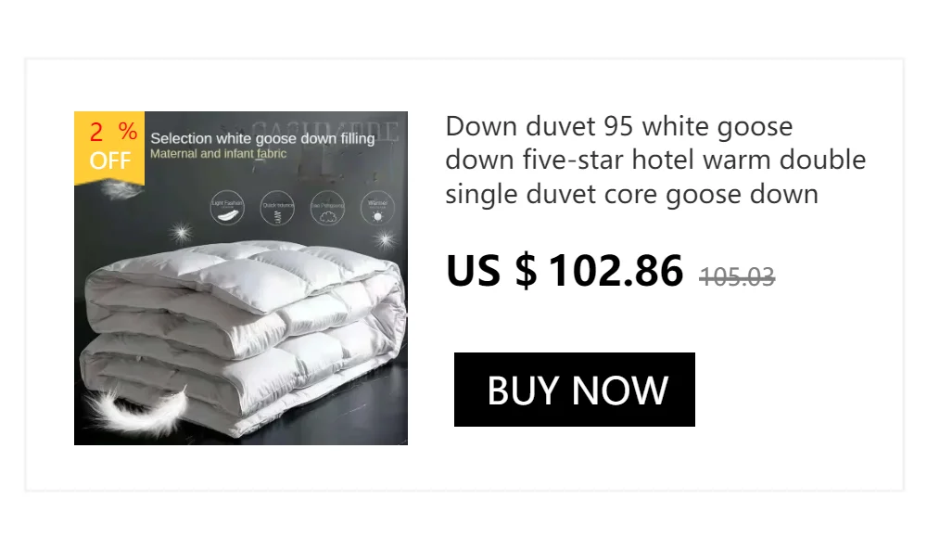Click the US $102.86 sale price

[x=565, y=271]
